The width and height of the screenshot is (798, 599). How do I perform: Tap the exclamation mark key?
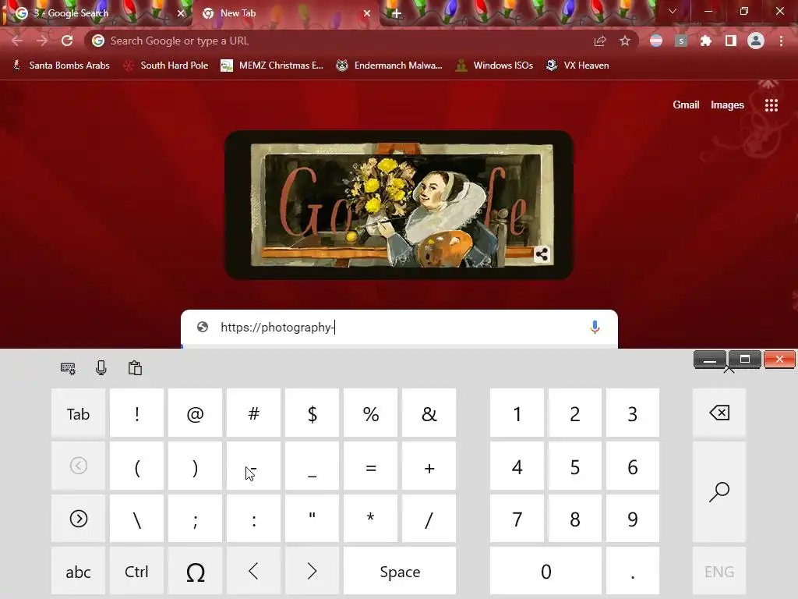click(136, 413)
